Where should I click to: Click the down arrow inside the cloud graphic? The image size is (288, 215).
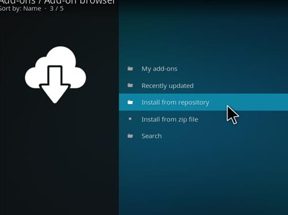coord(55,84)
